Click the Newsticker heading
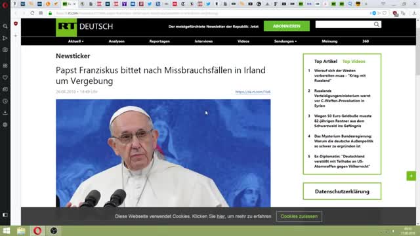The width and height of the screenshot is (420, 236). click(73, 56)
